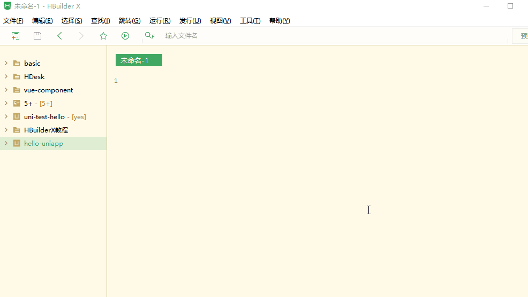
Task: Click line number 1 in the editor gutter
Action: (x=116, y=81)
